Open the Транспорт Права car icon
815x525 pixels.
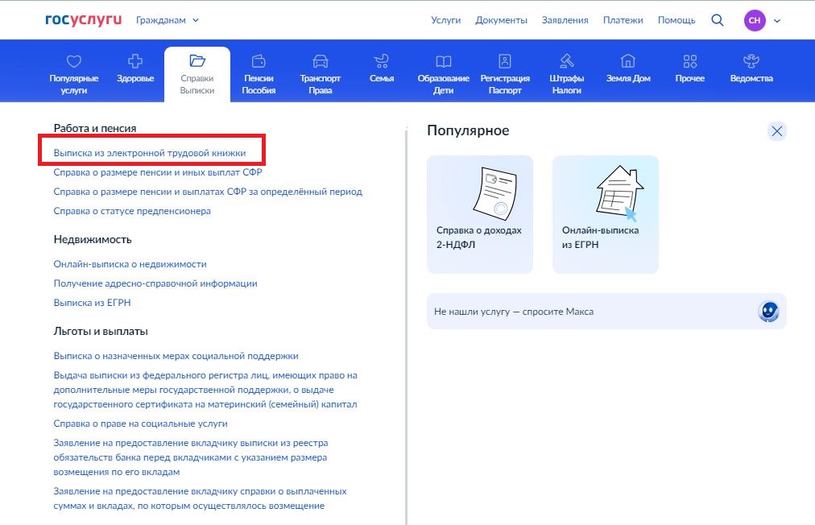pos(320,62)
